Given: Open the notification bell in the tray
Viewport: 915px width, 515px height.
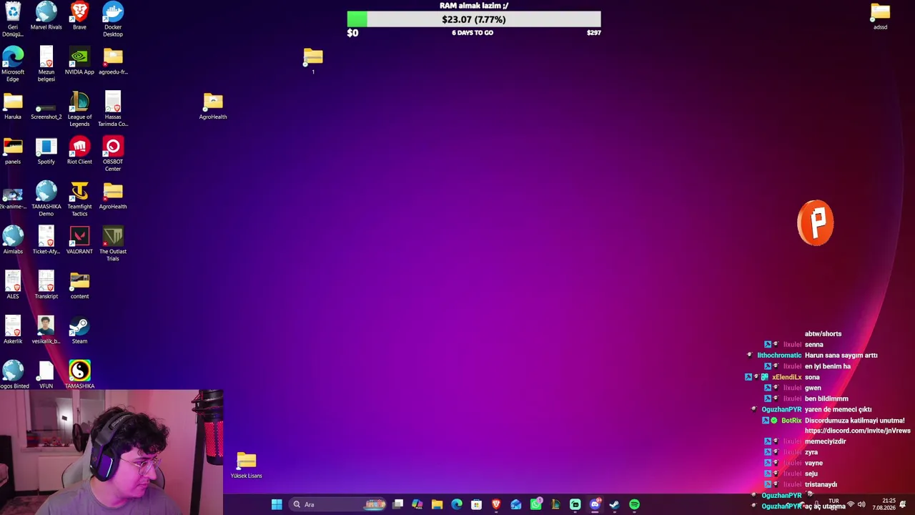Looking at the screenshot, I should (x=903, y=504).
